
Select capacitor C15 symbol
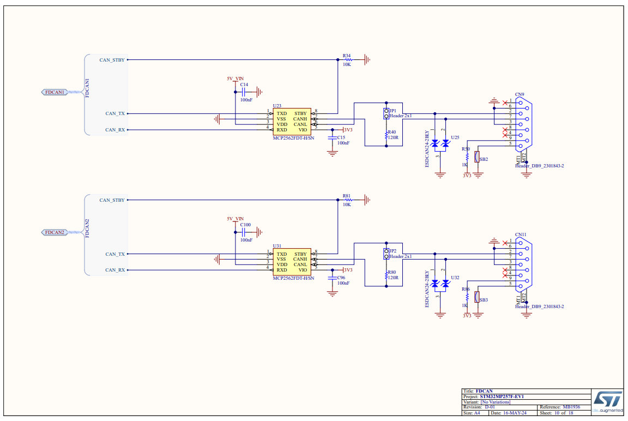[x=332, y=138]
